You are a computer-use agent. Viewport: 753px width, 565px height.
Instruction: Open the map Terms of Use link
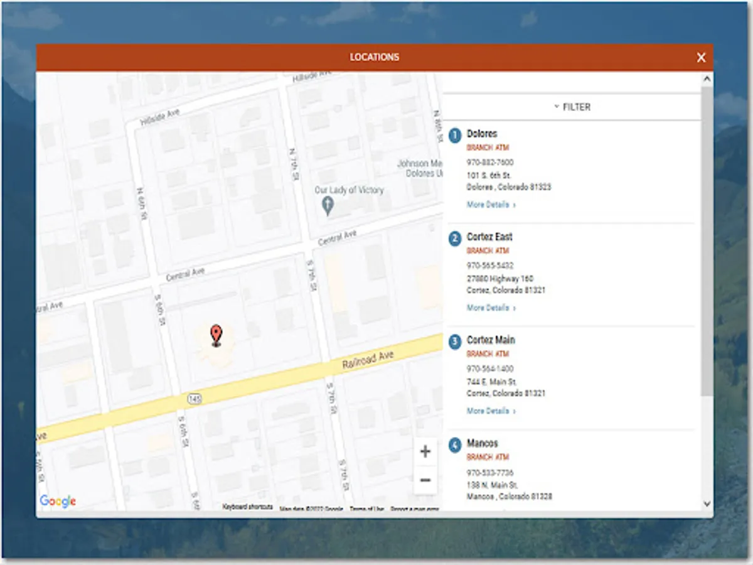click(x=367, y=509)
